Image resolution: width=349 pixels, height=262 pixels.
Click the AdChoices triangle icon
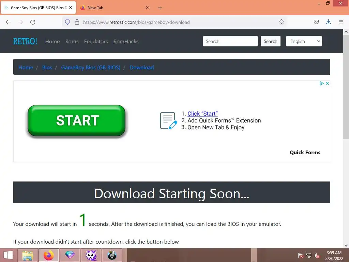click(322, 83)
